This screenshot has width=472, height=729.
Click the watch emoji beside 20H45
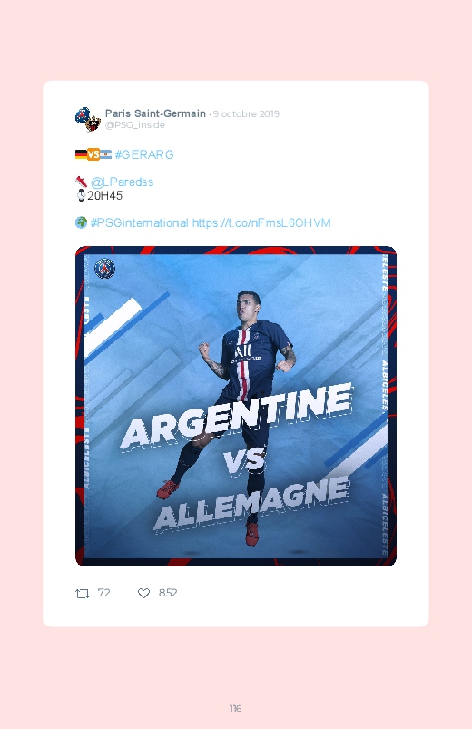coord(81,195)
